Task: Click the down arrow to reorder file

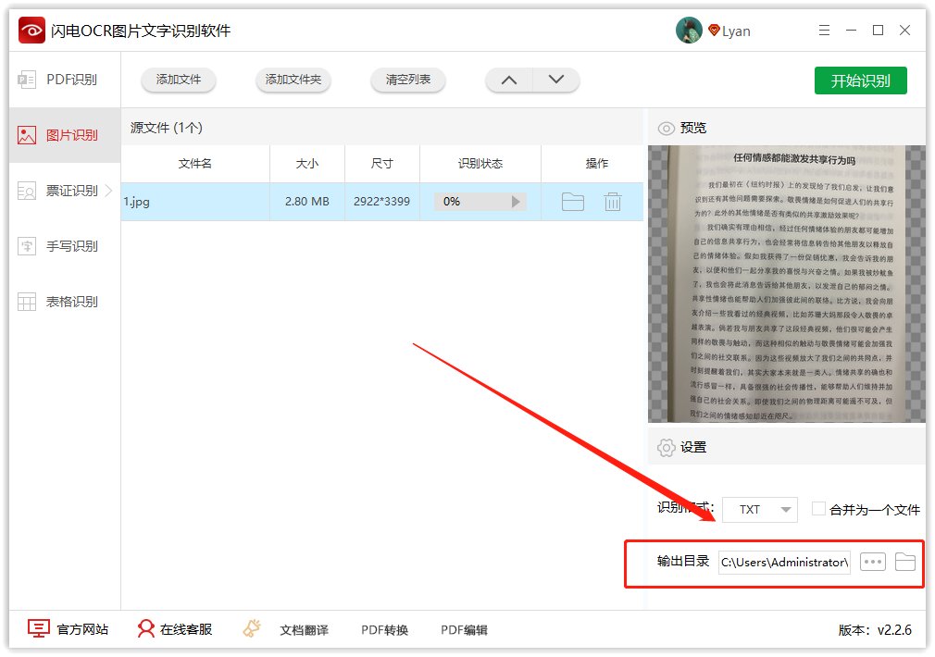Action: (556, 81)
